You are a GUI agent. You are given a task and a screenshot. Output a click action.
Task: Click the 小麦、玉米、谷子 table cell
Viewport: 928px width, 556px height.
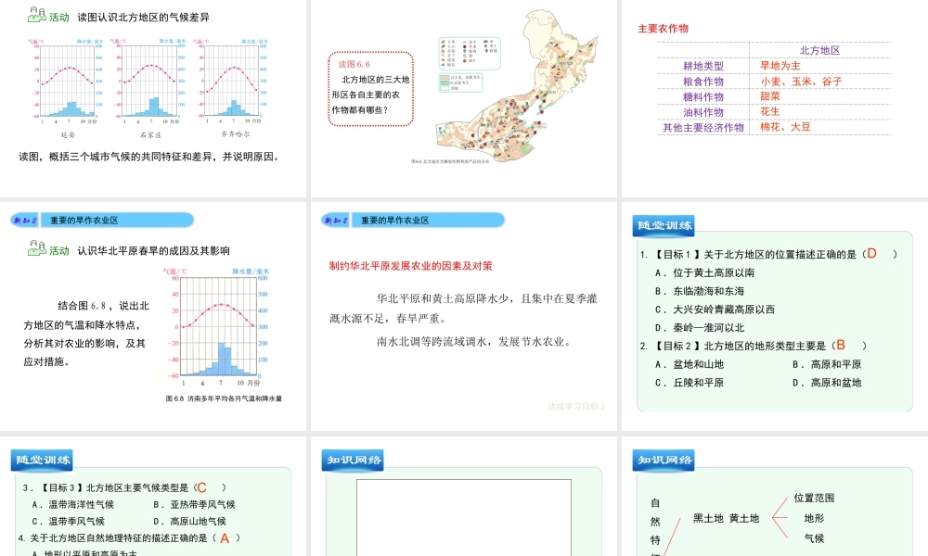point(801,82)
